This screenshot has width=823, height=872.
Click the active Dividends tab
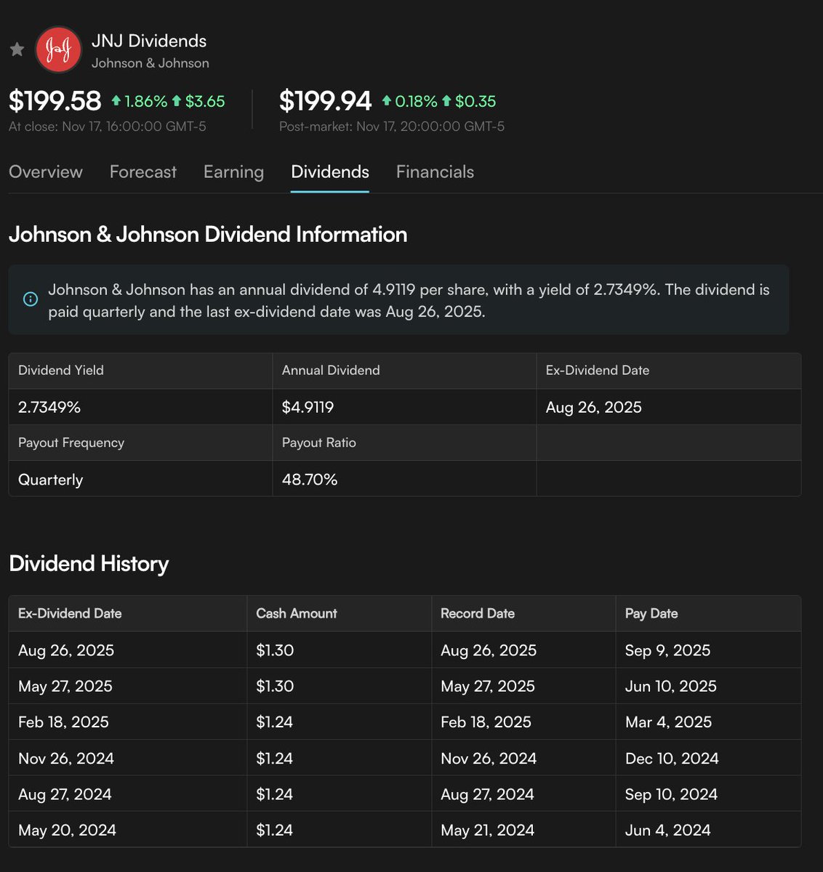330,172
